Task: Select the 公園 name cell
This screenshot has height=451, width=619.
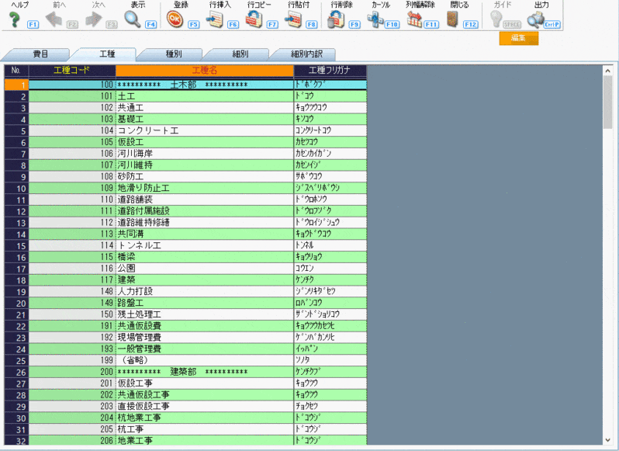Action: point(205,268)
